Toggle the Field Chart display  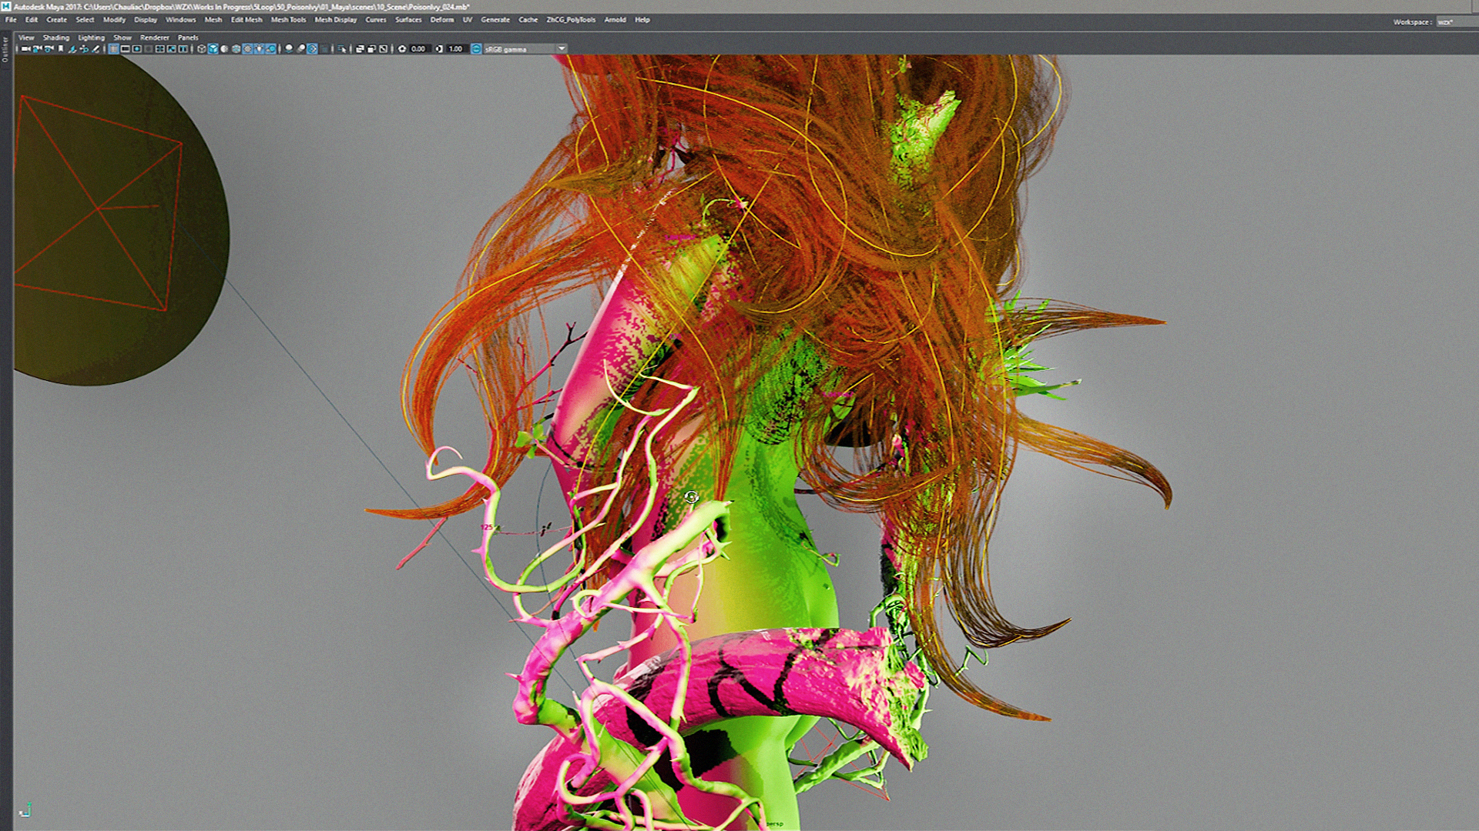pos(159,48)
